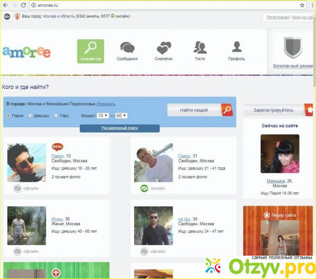Open Маришка's profile photo thumbnail
This screenshot has height=279, width=316.
click(280, 154)
